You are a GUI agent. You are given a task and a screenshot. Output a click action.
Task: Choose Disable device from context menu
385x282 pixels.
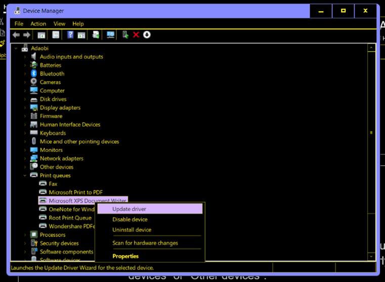(150, 219)
